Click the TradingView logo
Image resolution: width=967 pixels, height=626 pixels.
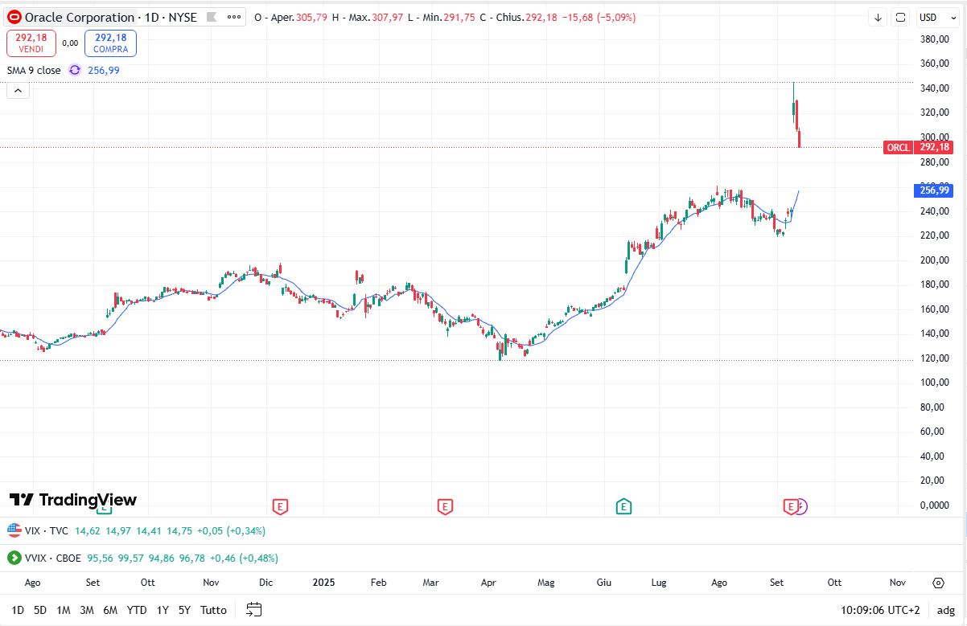(x=73, y=500)
